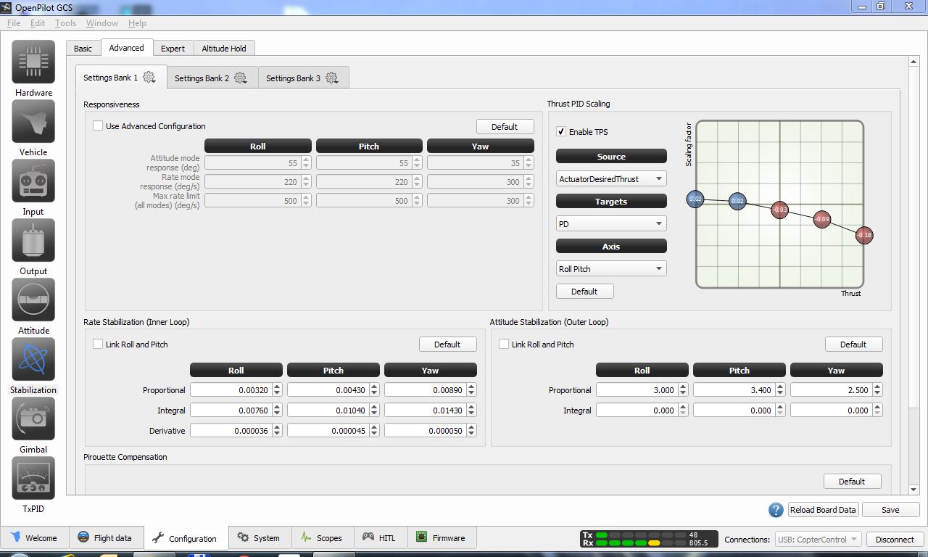Screen dimensions: 928x557
Task: Open the Gimbal camera settings
Action: point(33,419)
